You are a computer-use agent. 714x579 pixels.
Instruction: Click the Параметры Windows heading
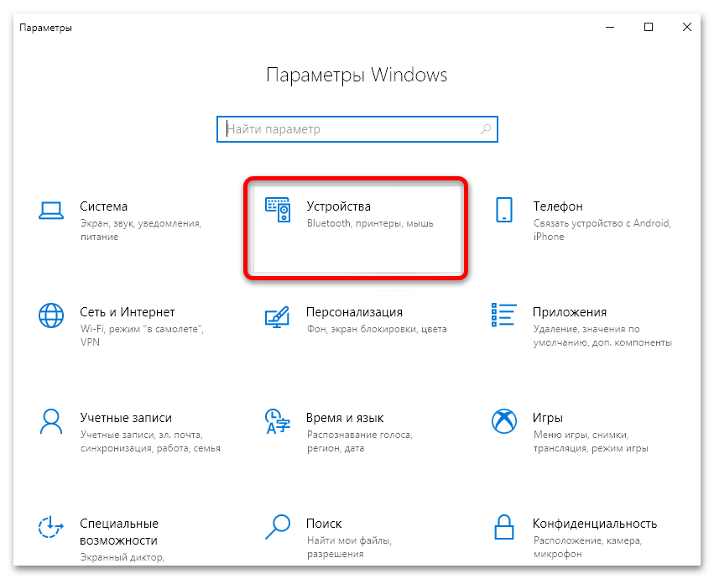[x=357, y=76]
